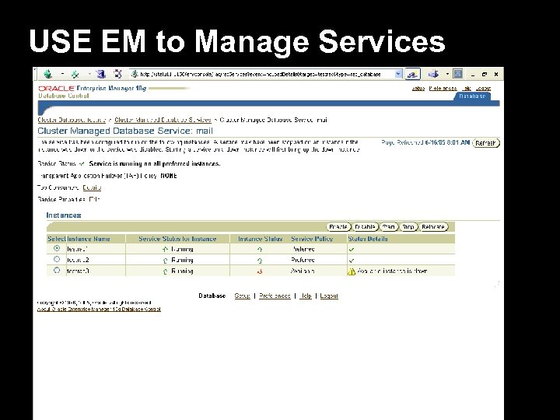This screenshot has width=560, height=420.
Task: Click the second row's green Instance Status arrow
Action: click(260, 261)
